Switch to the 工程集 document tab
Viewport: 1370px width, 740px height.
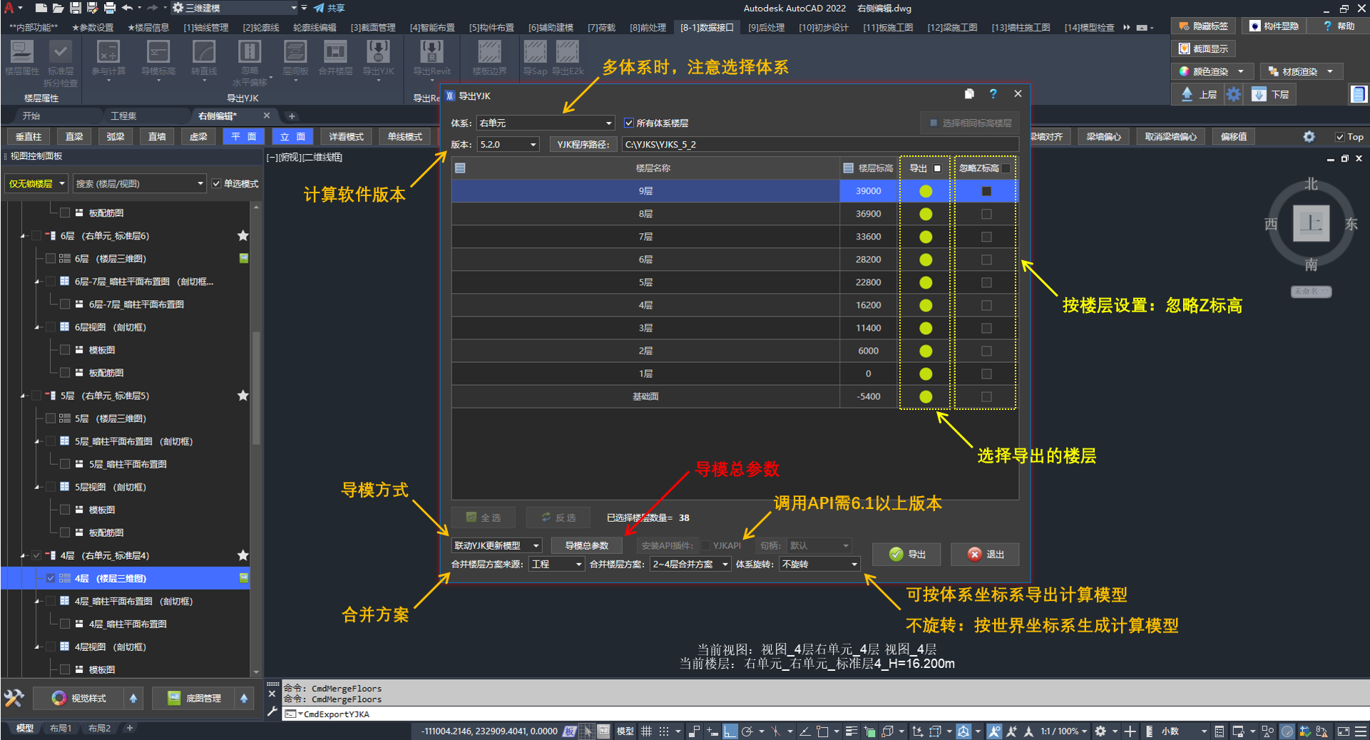(123, 115)
